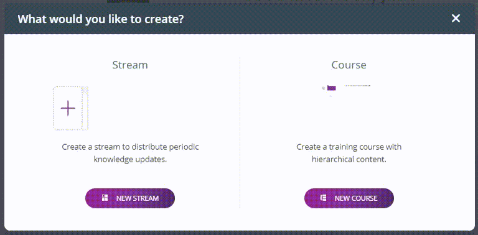Click the grid icon inside NEW STREAM button
The height and width of the screenshot is (235, 478).
tap(105, 198)
